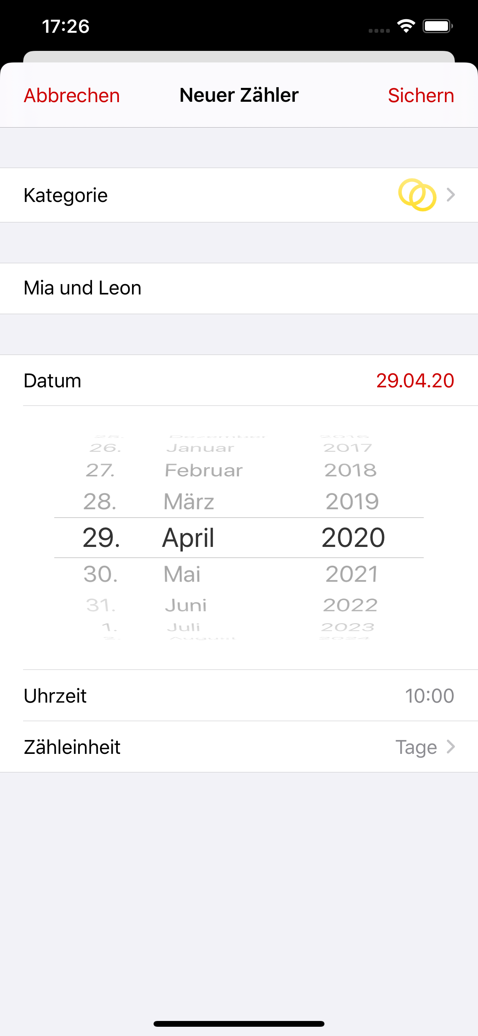This screenshot has width=478, height=1036.
Task: Expand the Zähleinheit chevron
Action: (x=451, y=747)
